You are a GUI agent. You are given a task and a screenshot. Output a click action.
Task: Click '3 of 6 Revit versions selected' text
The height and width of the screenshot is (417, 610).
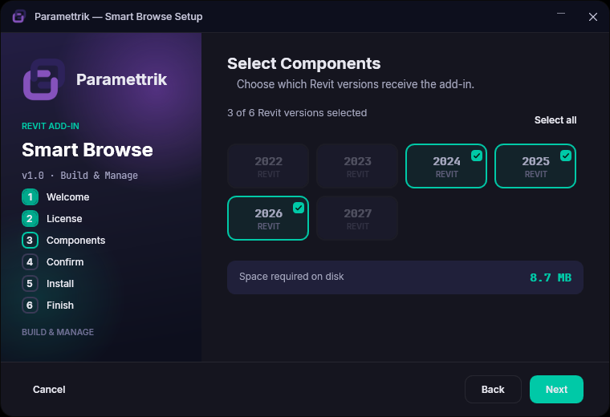pos(297,113)
